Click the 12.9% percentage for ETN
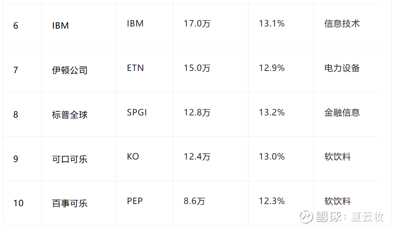The width and height of the screenshot is (395, 229). pos(272,68)
